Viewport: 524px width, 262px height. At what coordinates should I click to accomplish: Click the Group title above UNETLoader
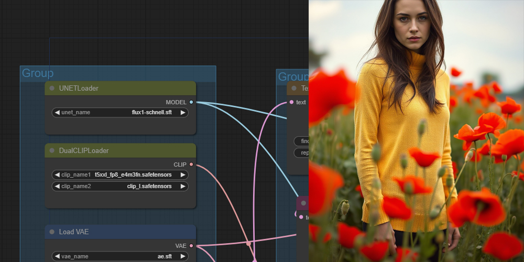(x=37, y=73)
